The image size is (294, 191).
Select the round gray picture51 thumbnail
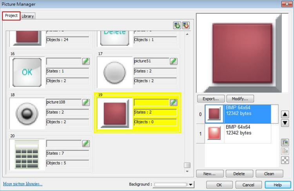pos(115,72)
